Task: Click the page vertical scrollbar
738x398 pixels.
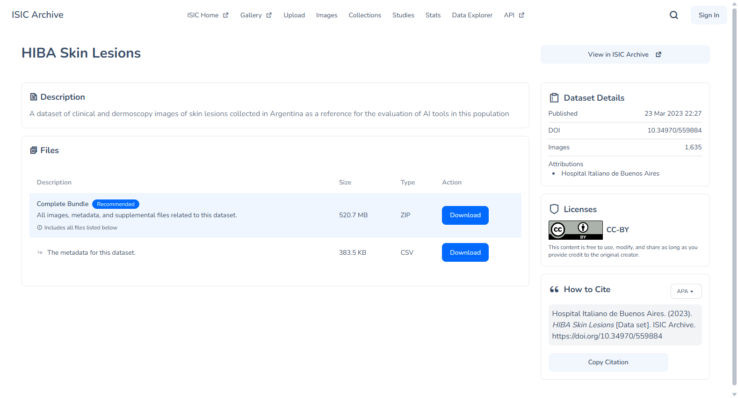Action: [x=734, y=197]
